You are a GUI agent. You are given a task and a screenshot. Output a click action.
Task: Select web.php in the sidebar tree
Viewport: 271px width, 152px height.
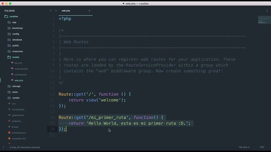(19, 81)
